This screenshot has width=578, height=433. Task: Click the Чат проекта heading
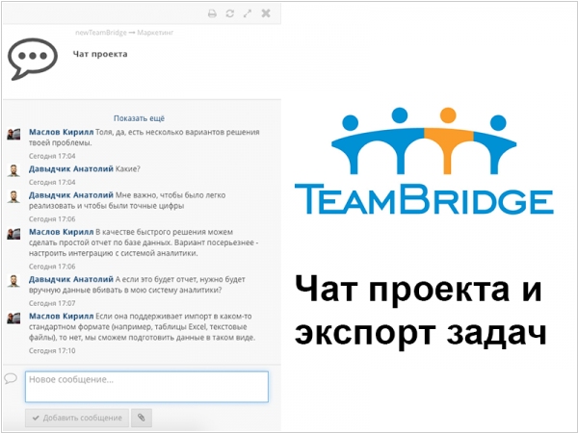[100, 54]
